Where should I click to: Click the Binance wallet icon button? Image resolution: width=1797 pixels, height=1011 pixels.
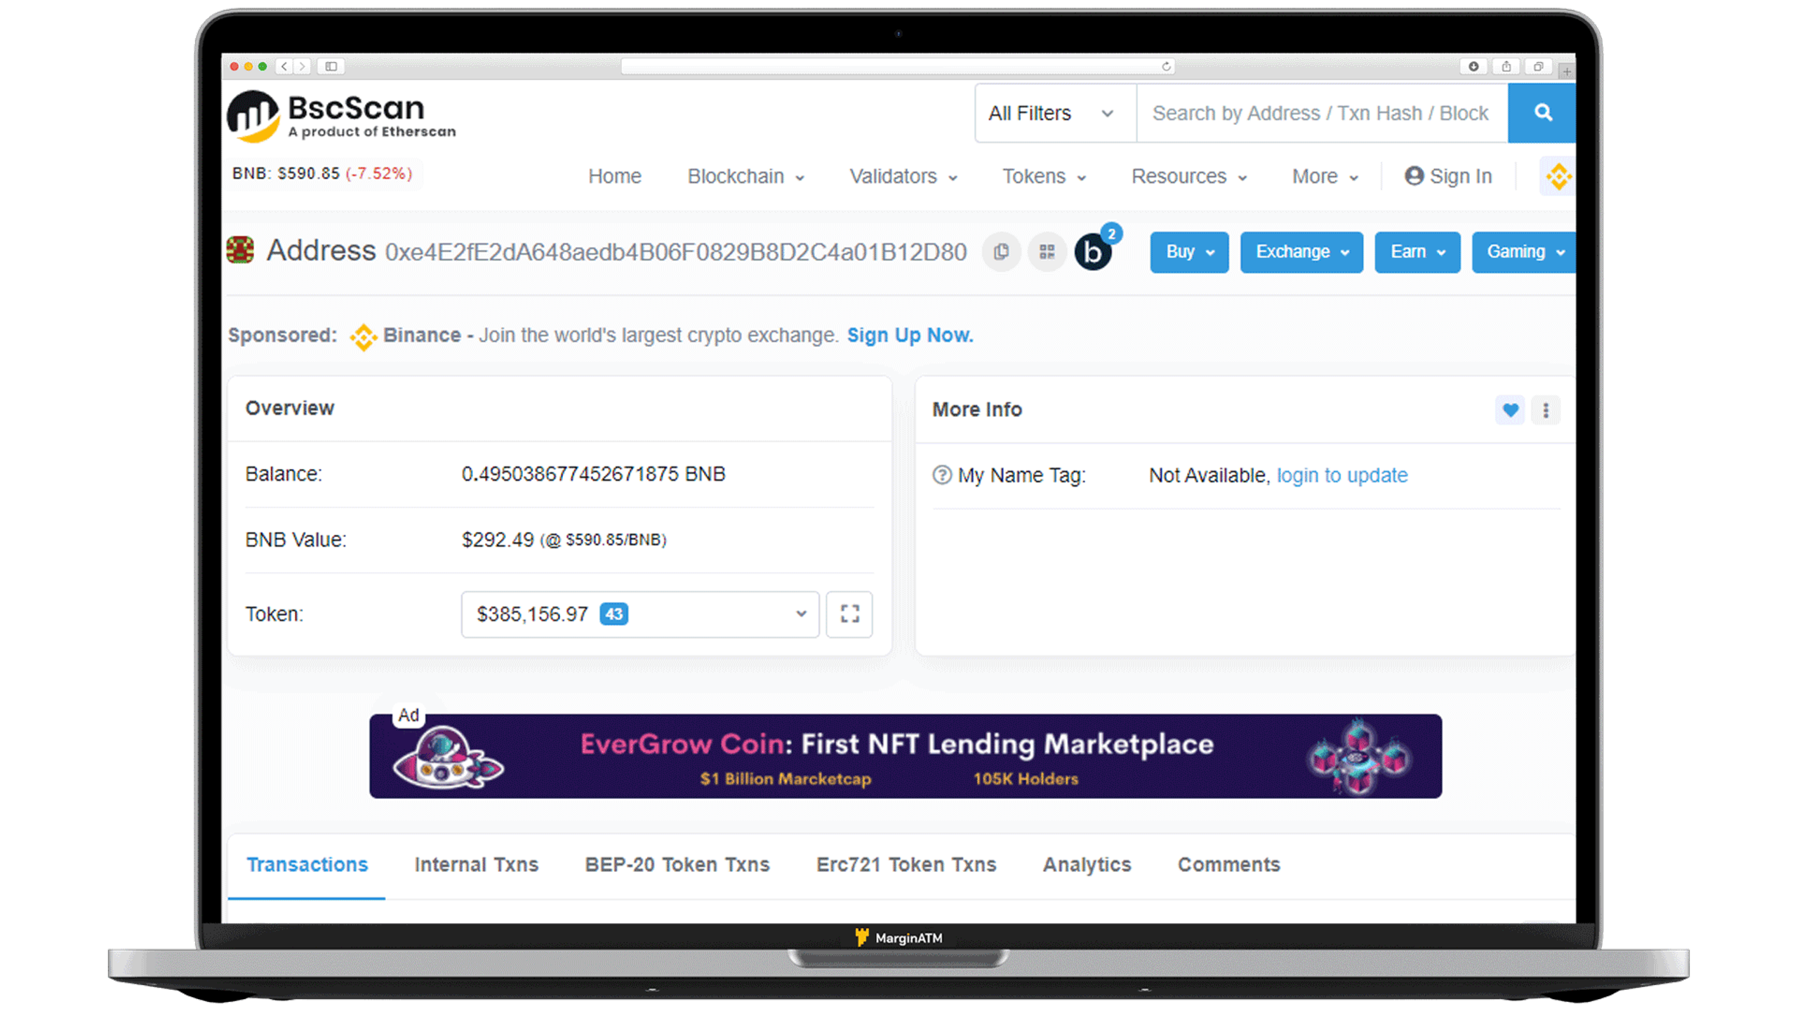coord(1556,176)
